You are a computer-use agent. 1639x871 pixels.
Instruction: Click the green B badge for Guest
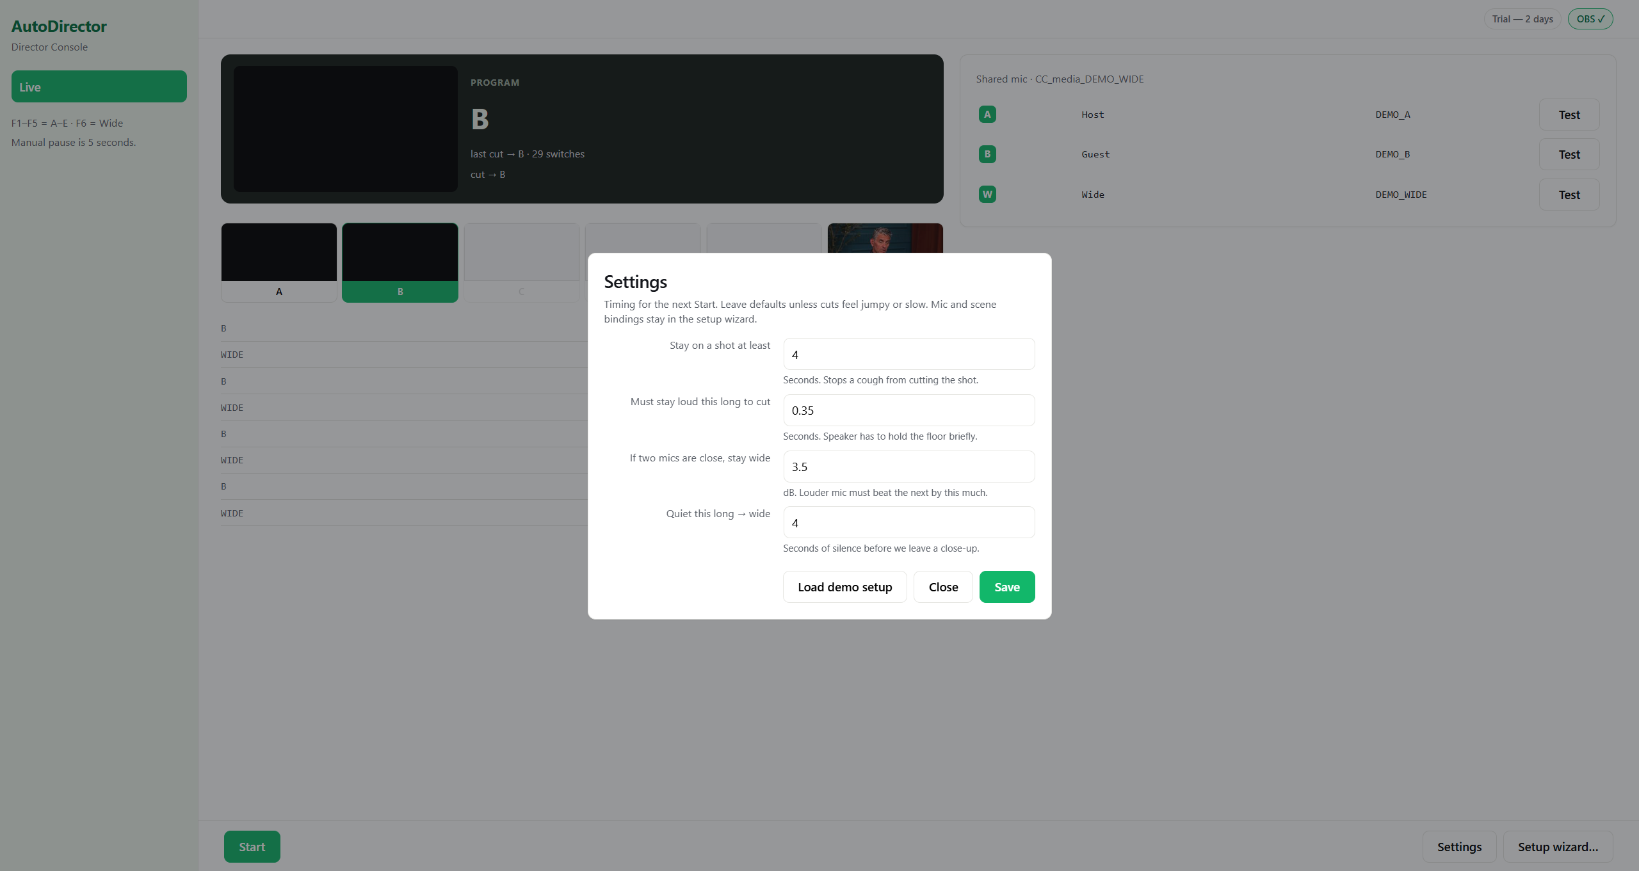[x=987, y=154]
